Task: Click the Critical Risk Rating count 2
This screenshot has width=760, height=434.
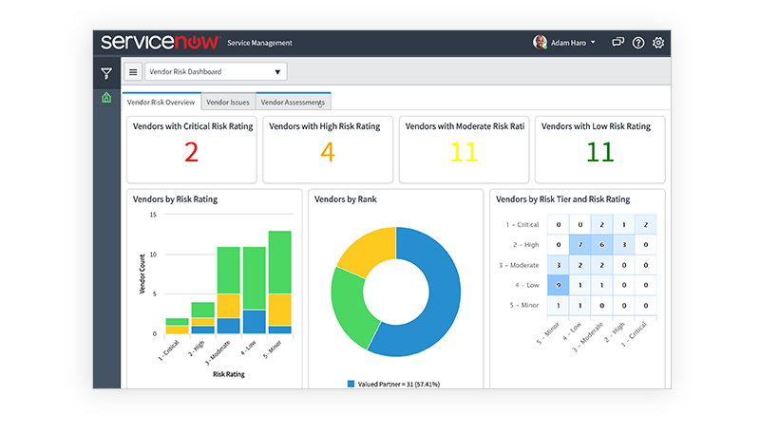Action: click(x=191, y=152)
